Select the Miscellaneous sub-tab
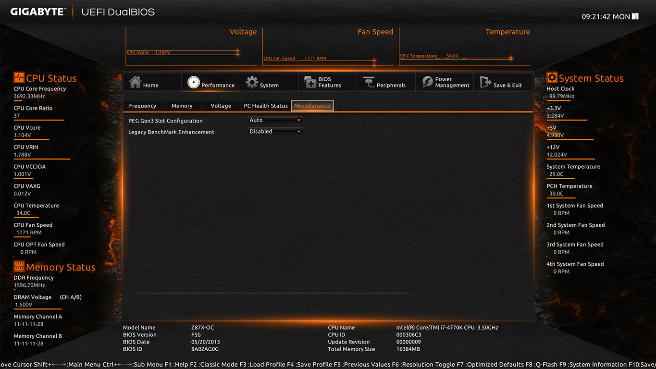Screen dimensions: 656x369 click(x=312, y=106)
